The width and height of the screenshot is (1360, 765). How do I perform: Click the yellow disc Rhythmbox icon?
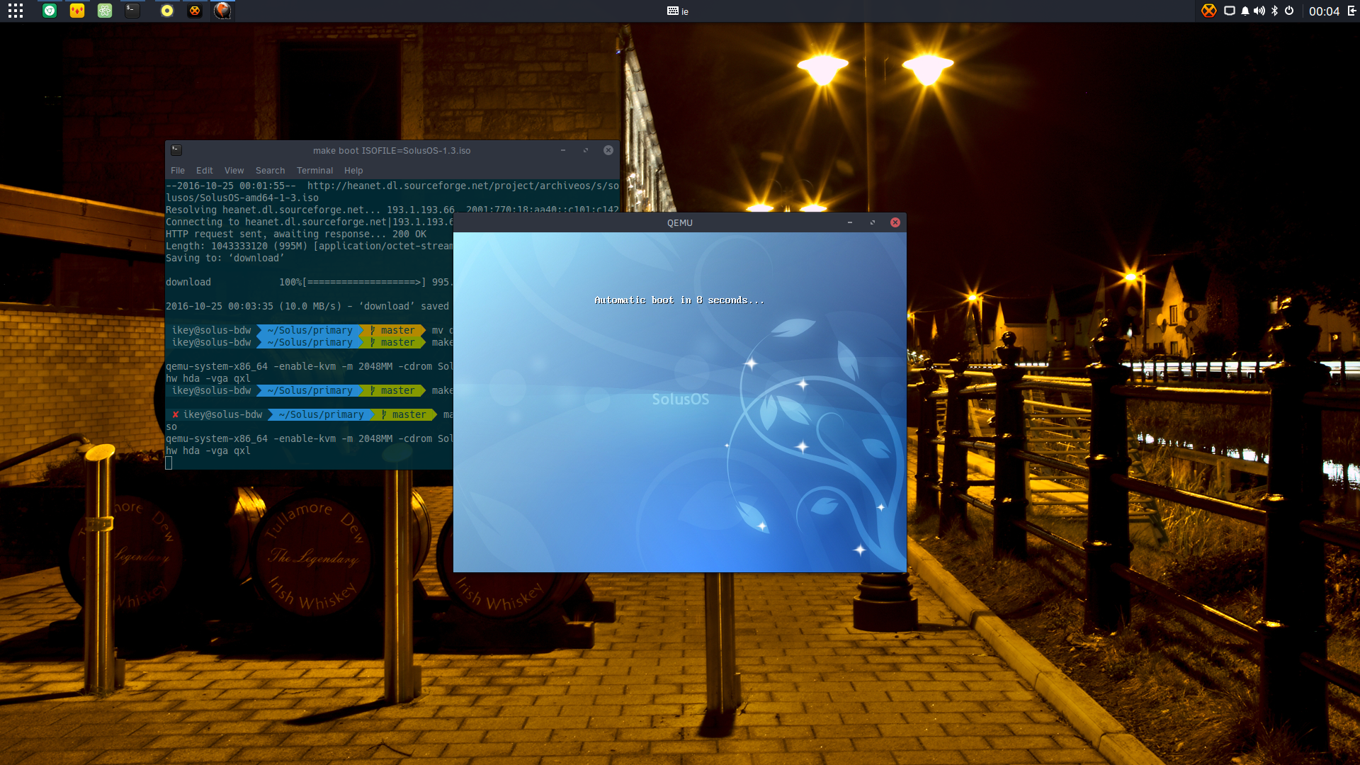tap(167, 11)
